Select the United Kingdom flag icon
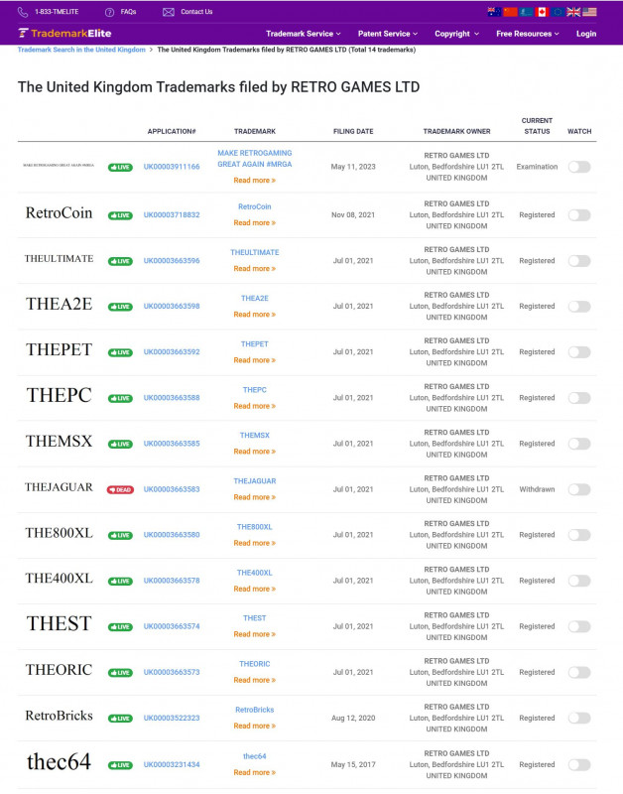This screenshot has width=623, height=794. (572, 11)
